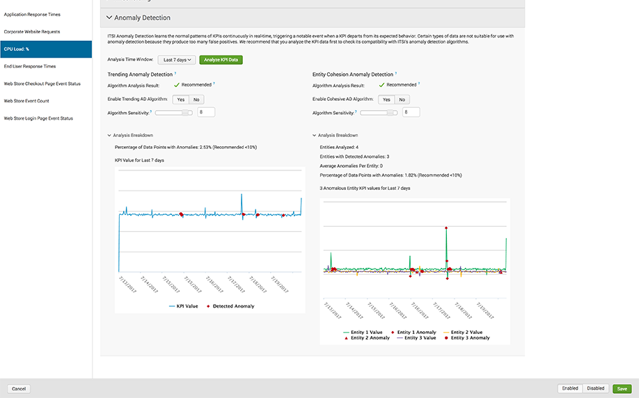Viewport: 639px width, 398px height.
Task: Click Entity Cohesion Recommended checkmark icon
Action: [x=382, y=85]
